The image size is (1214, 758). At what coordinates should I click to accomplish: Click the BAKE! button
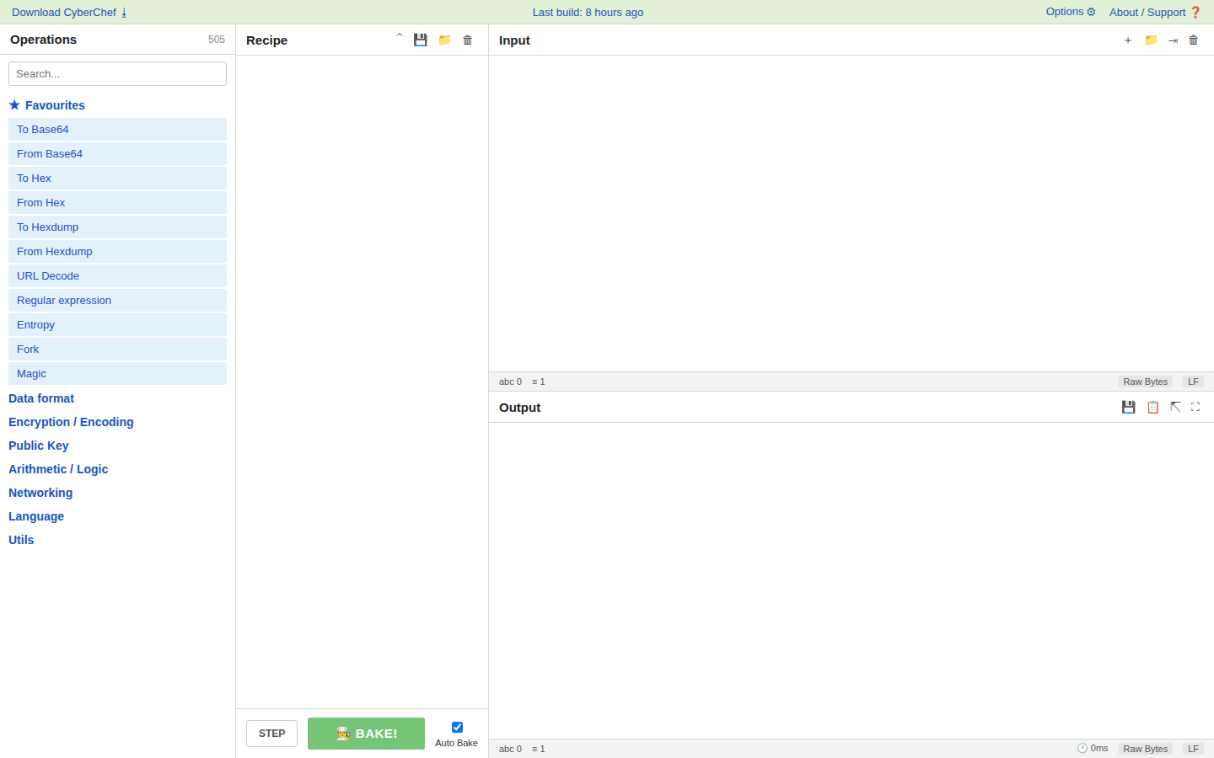coord(366,734)
